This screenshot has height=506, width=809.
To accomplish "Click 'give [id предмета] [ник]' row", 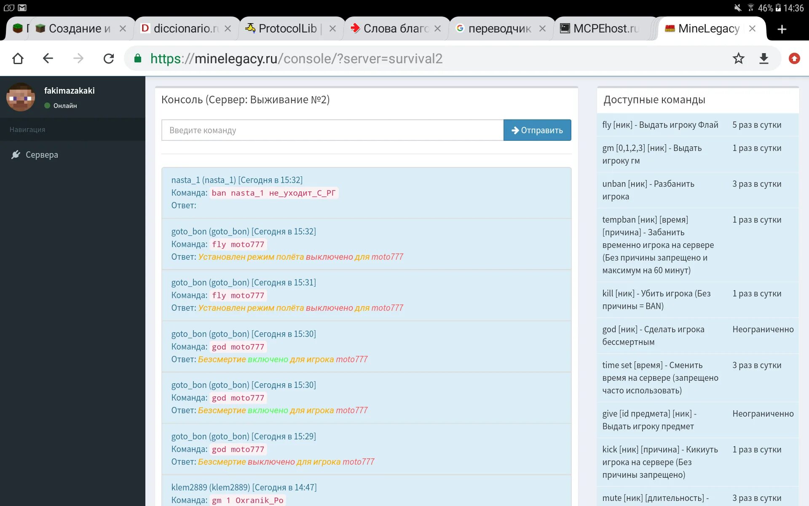I will (698, 420).
